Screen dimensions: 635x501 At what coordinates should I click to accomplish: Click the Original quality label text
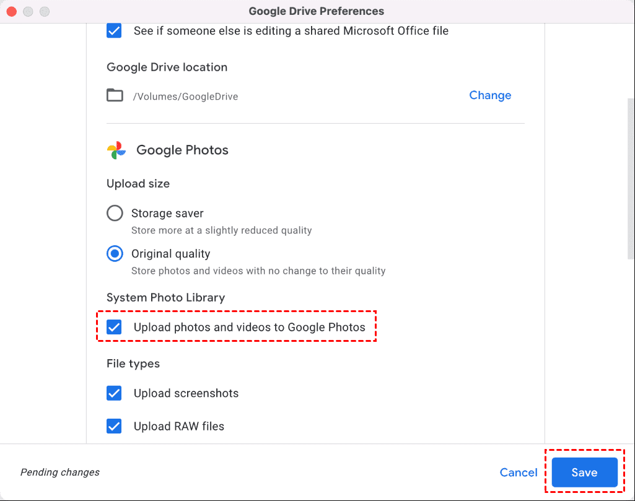click(170, 254)
